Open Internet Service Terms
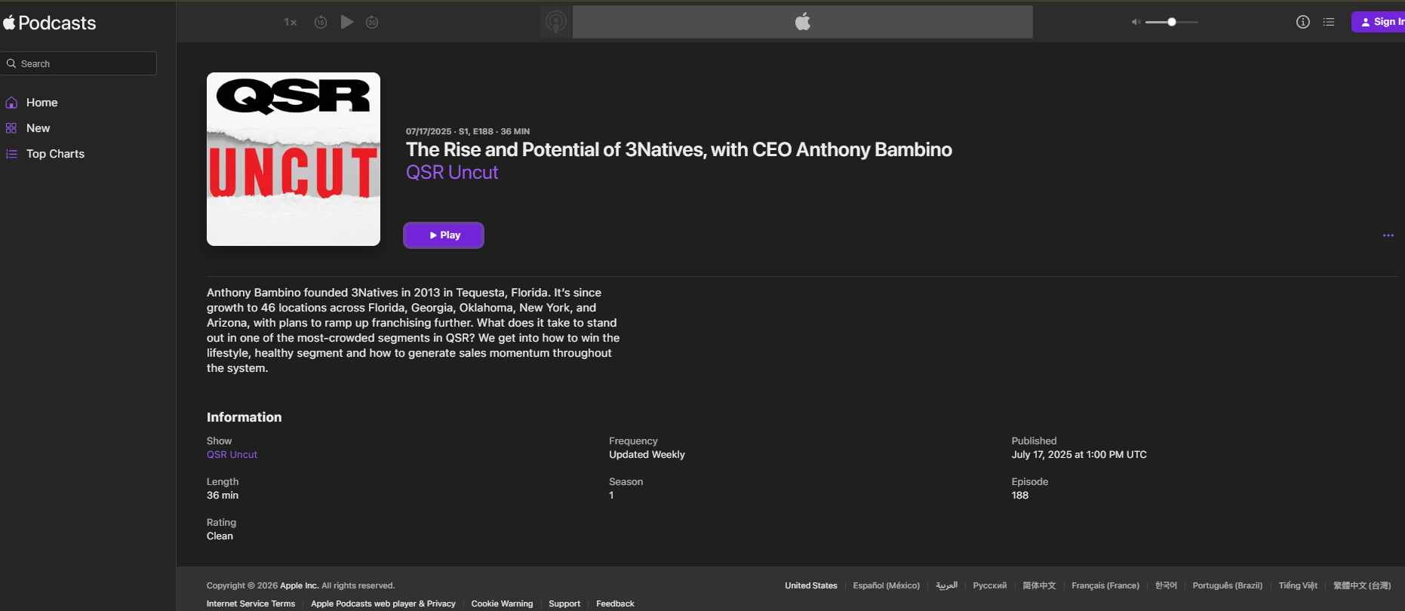Image resolution: width=1405 pixels, height=611 pixels. click(251, 603)
